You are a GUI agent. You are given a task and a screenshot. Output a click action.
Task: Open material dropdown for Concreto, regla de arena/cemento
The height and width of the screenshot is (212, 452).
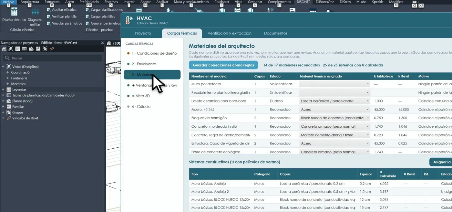pos(334,135)
